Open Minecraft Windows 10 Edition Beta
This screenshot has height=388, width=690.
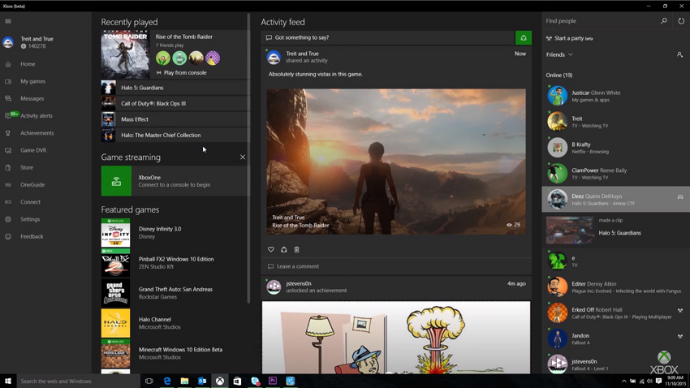(x=175, y=353)
